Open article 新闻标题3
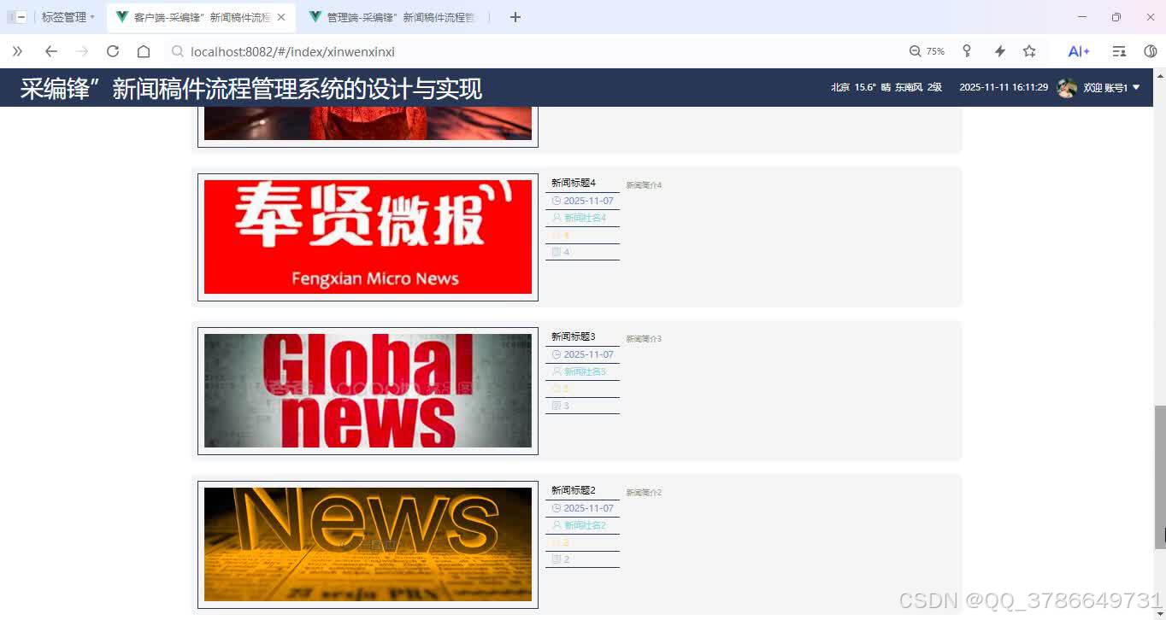The height and width of the screenshot is (620, 1166). pos(573,336)
